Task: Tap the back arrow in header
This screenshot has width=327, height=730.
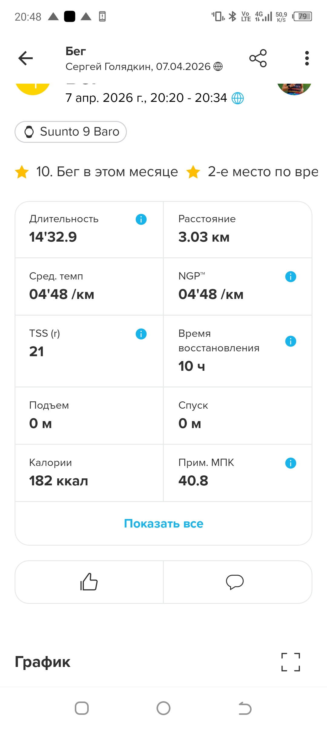Action: click(25, 58)
